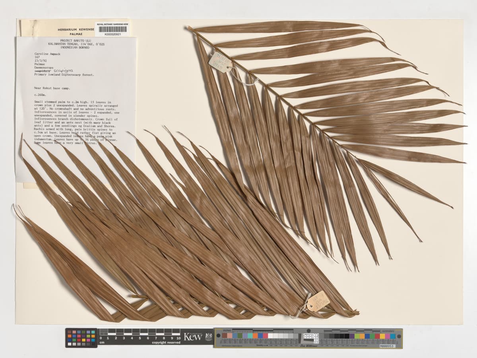Click the "Primary lowland Dipterocarp forest." line
Image resolution: width=477 pixels, height=358 pixels.
[x=64, y=74]
